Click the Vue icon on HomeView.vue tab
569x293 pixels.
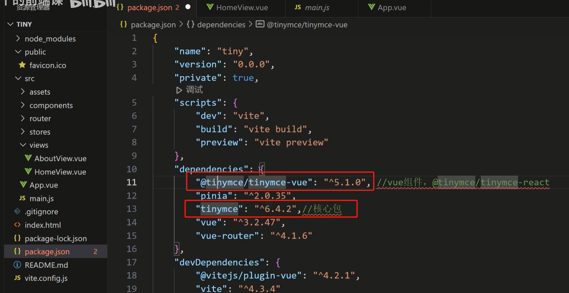[x=210, y=7]
